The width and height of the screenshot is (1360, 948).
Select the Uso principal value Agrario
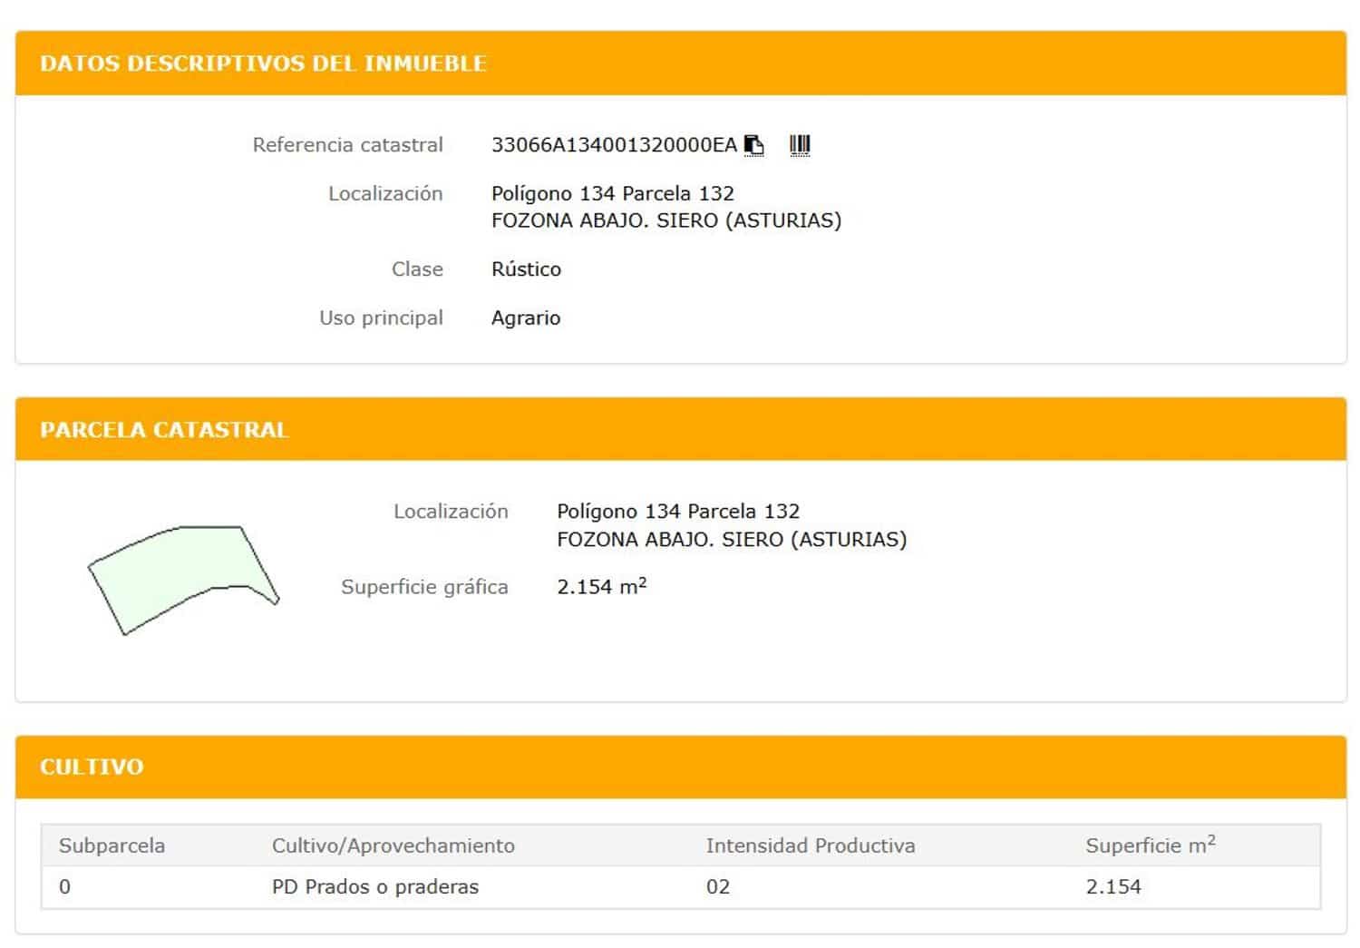[526, 318]
